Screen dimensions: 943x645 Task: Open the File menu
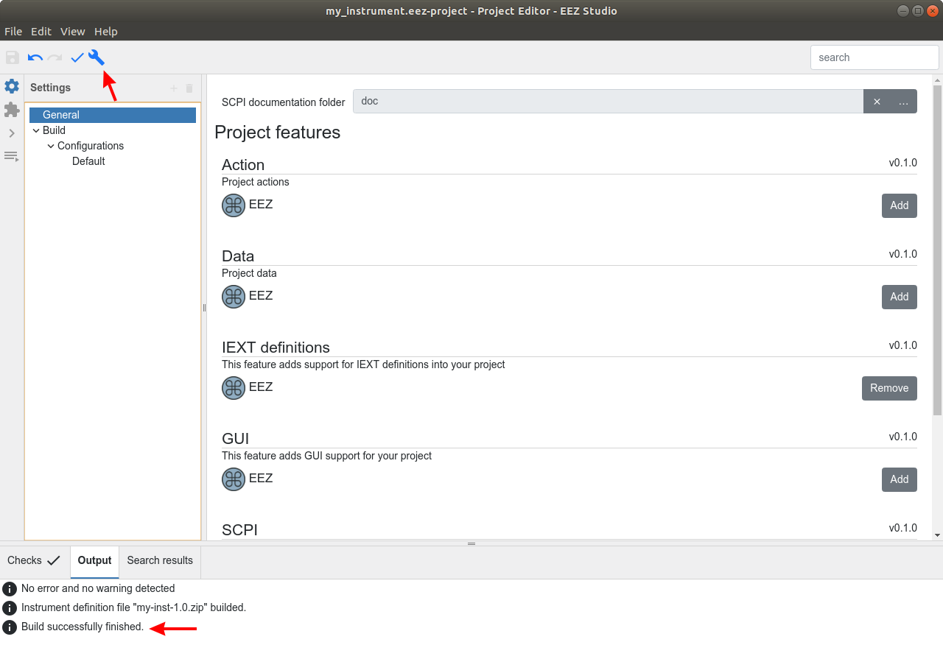[x=13, y=32]
